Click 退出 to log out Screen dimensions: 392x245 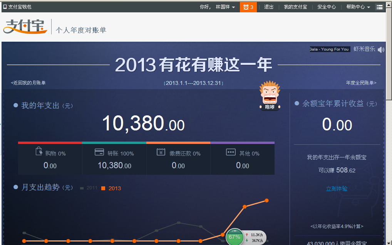(x=269, y=7)
